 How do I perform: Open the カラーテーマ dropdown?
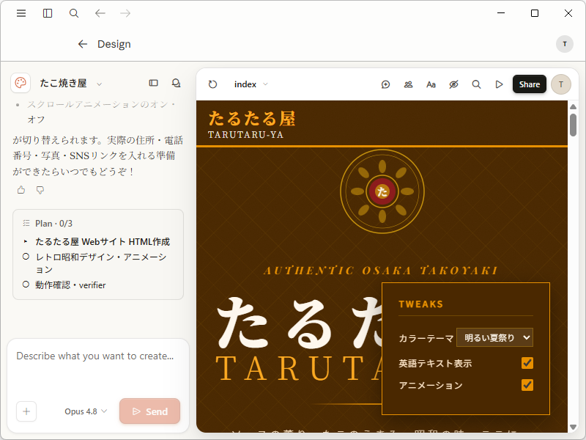(x=494, y=337)
